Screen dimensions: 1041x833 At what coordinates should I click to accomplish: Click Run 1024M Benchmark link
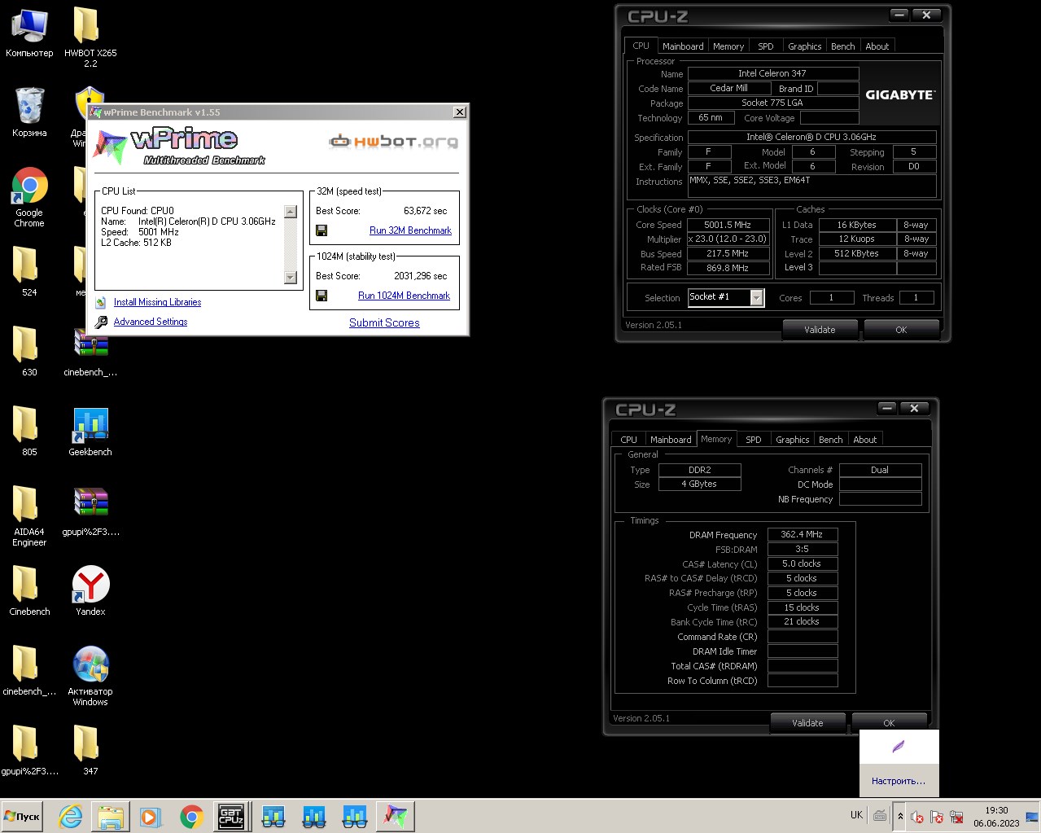(x=404, y=296)
